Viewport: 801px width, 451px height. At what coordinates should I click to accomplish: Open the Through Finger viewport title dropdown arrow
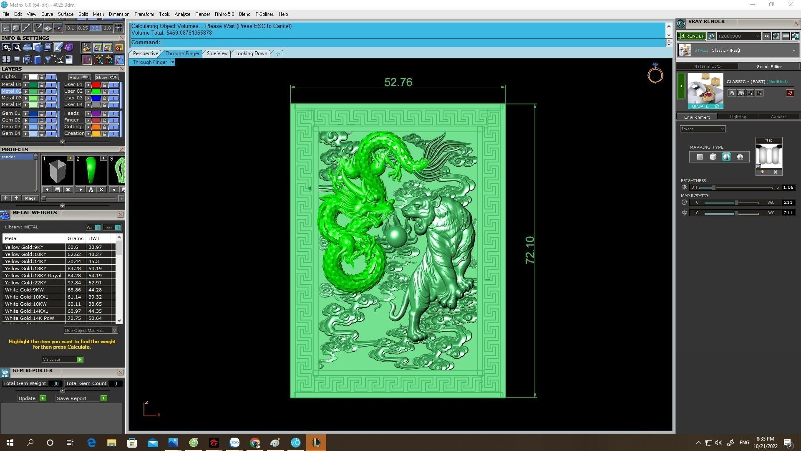pyautogui.click(x=173, y=62)
